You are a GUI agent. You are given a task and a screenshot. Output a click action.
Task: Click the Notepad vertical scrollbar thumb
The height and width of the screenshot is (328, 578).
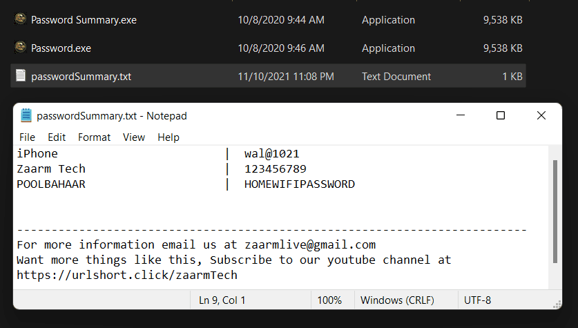(x=555, y=211)
